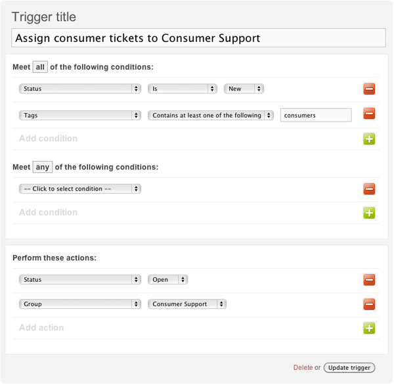Remove the Tags condition row

[x=369, y=113]
